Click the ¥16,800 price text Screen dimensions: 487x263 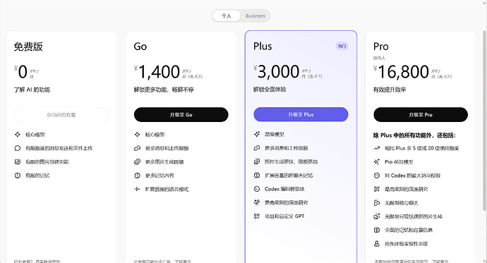[x=402, y=72]
